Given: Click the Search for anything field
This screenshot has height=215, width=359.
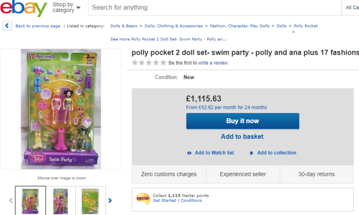Looking at the screenshot, I should pos(215,7).
